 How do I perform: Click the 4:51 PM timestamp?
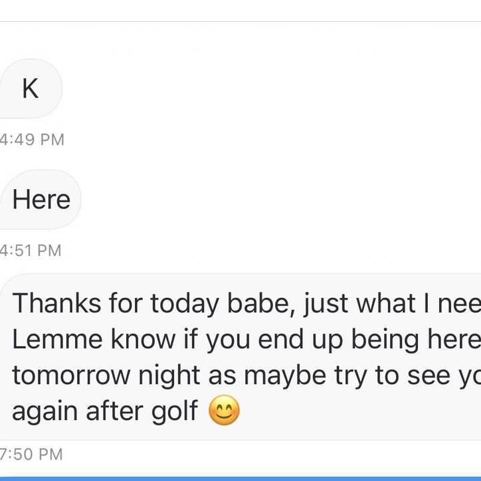31,250
